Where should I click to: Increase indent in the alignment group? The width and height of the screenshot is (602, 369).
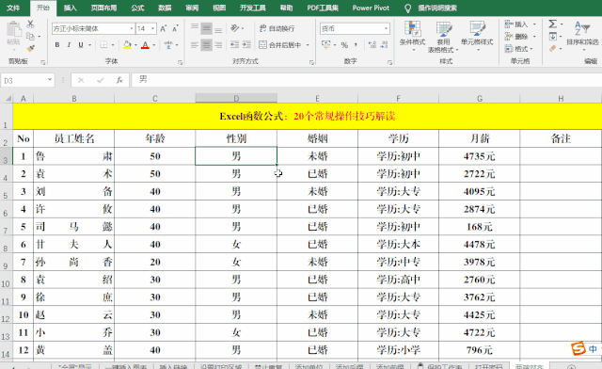pyautogui.click(x=246, y=45)
